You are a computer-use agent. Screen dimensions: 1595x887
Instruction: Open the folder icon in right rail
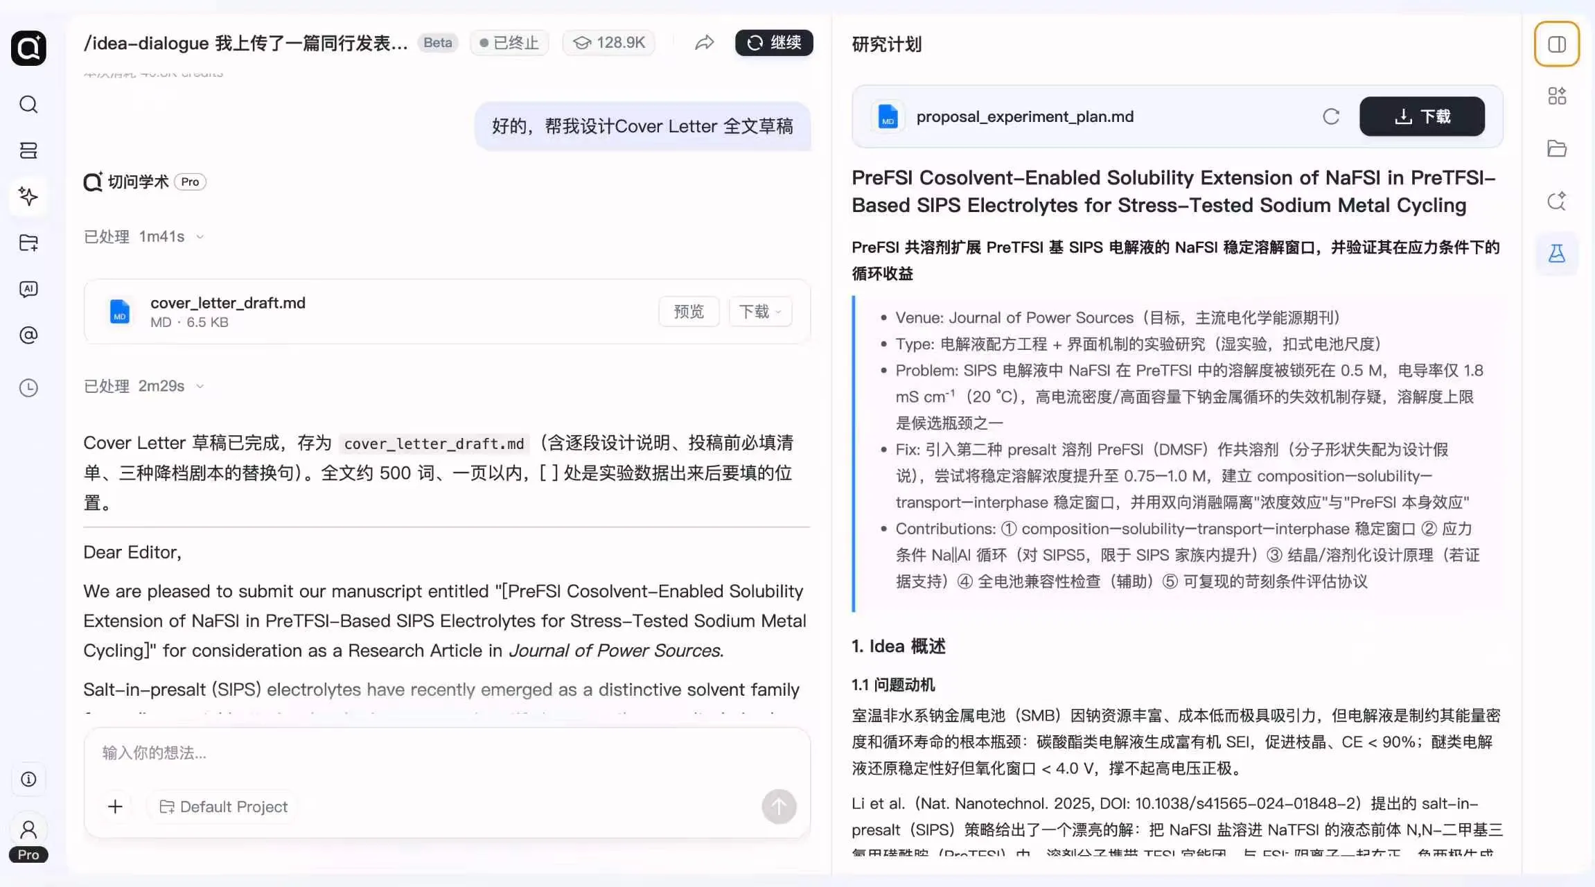click(x=1556, y=148)
